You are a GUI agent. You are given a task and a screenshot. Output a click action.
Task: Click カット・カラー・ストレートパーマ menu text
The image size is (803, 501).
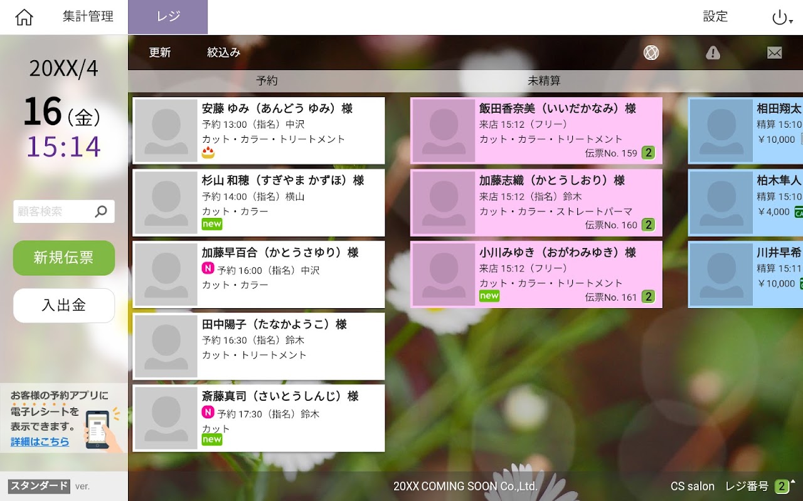coord(556,211)
